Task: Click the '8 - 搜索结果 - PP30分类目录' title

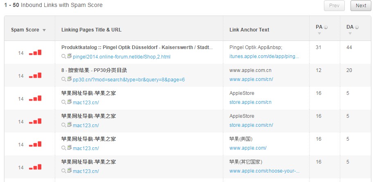Action: click(94, 70)
